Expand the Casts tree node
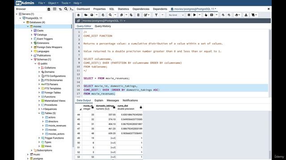Screen dimensions: 286x160 click(x=32, y=31)
